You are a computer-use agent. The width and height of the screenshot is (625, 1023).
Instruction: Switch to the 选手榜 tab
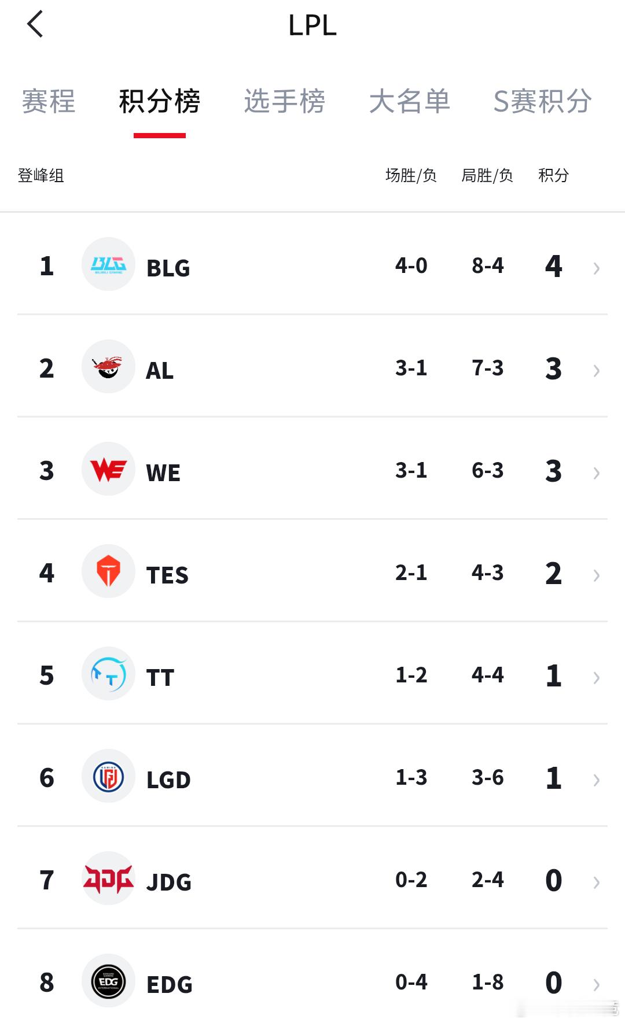[285, 101]
